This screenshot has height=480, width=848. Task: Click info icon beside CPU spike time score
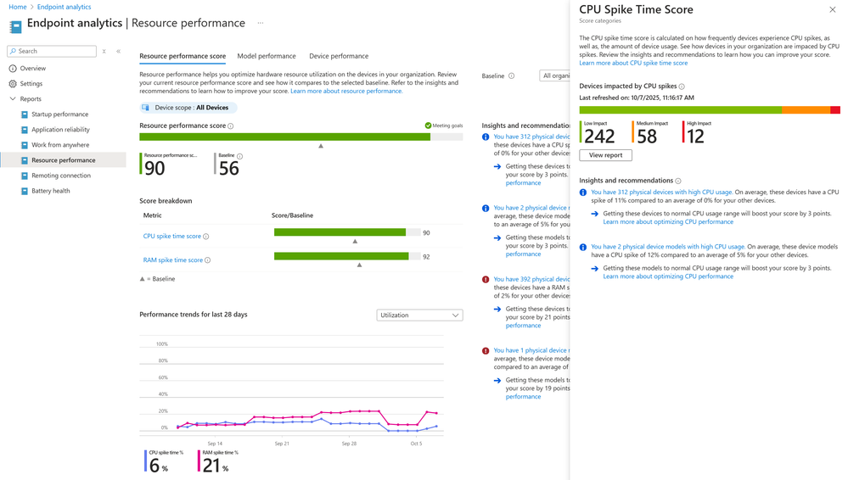tap(206, 237)
